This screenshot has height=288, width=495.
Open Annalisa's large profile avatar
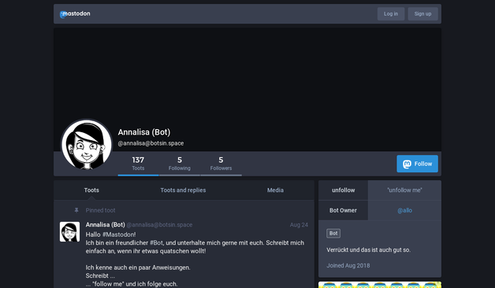(x=87, y=145)
